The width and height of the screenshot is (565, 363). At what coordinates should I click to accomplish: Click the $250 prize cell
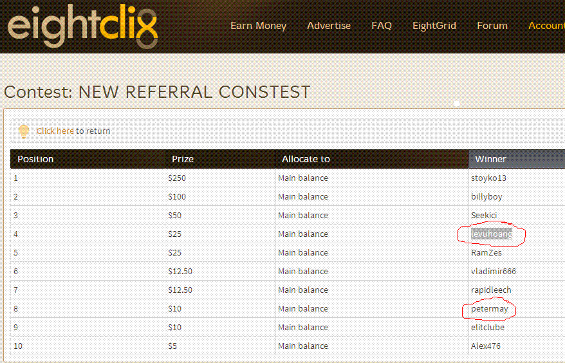tap(177, 178)
